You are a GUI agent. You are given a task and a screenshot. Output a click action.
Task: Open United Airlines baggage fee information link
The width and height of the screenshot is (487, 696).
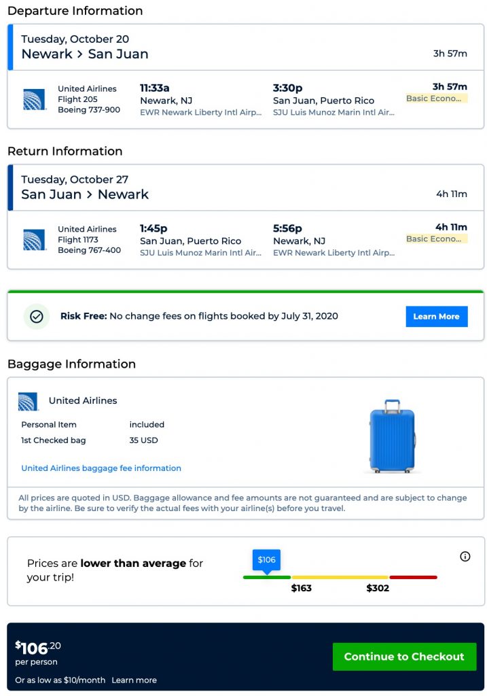click(101, 468)
